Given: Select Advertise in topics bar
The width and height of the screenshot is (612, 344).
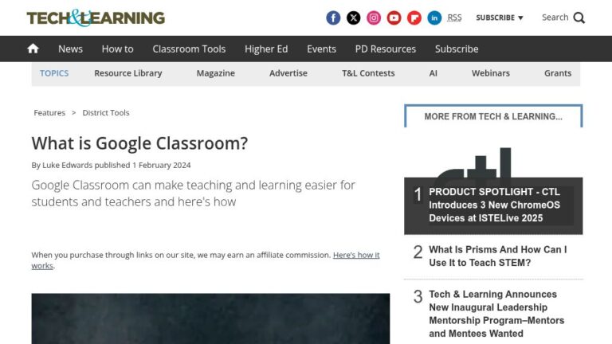Looking at the screenshot, I should pos(288,73).
